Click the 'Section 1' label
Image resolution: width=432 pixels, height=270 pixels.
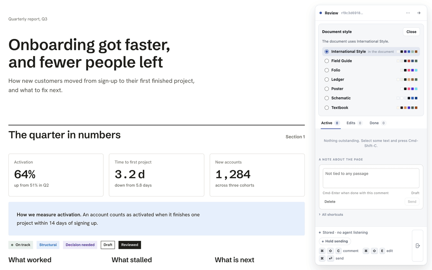click(295, 137)
